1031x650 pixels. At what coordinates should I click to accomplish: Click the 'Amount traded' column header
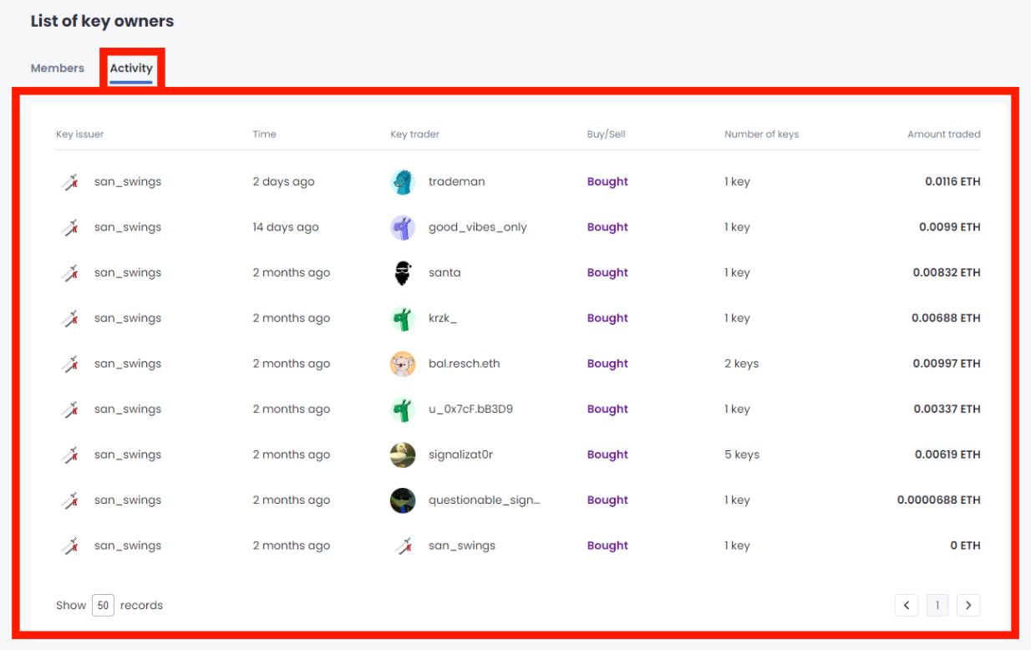point(944,135)
